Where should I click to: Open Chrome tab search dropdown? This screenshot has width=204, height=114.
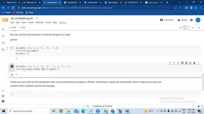click(x=180, y=2)
